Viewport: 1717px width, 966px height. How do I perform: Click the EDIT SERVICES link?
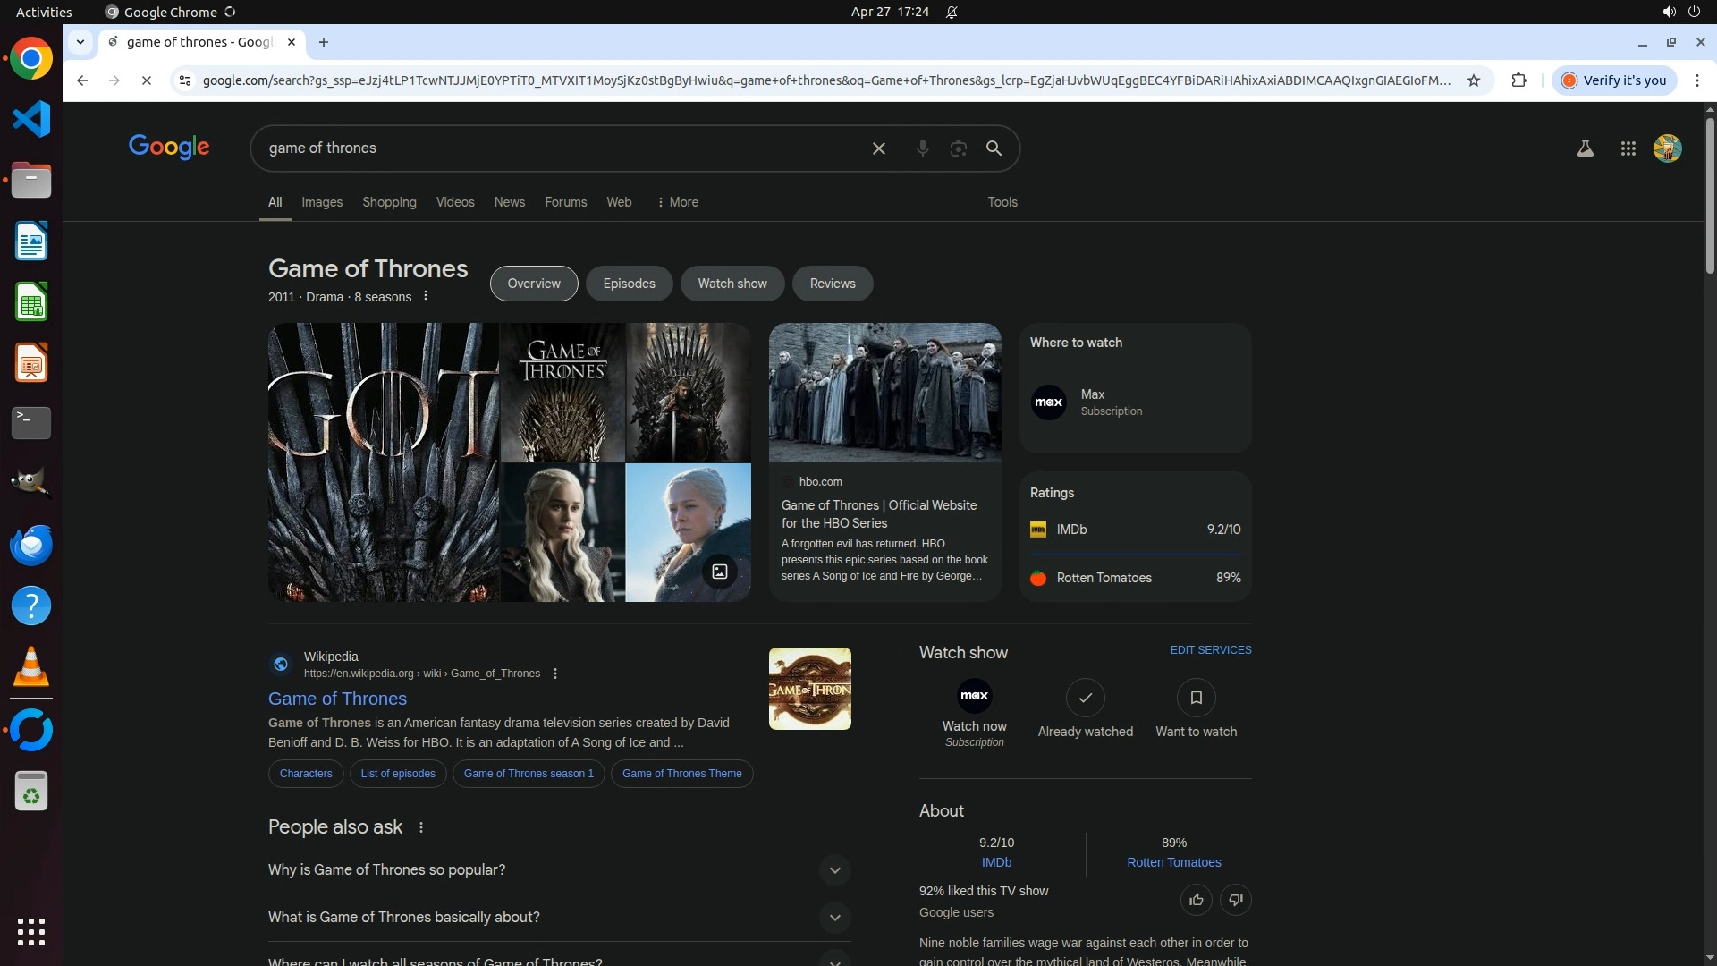click(x=1210, y=650)
